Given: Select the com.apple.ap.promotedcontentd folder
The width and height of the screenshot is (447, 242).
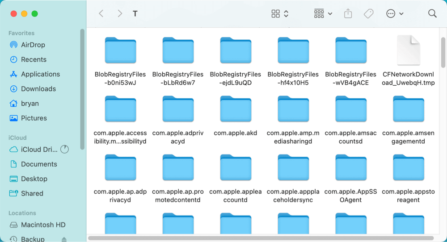Looking at the screenshot, I should [x=178, y=167].
